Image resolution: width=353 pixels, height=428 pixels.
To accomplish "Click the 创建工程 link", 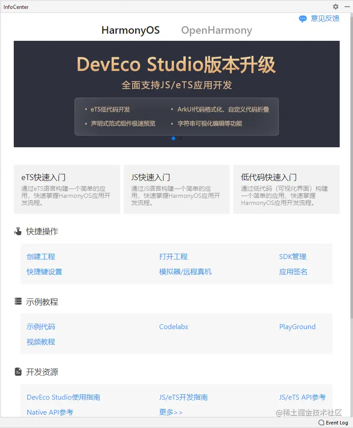I will click(41, 257).
